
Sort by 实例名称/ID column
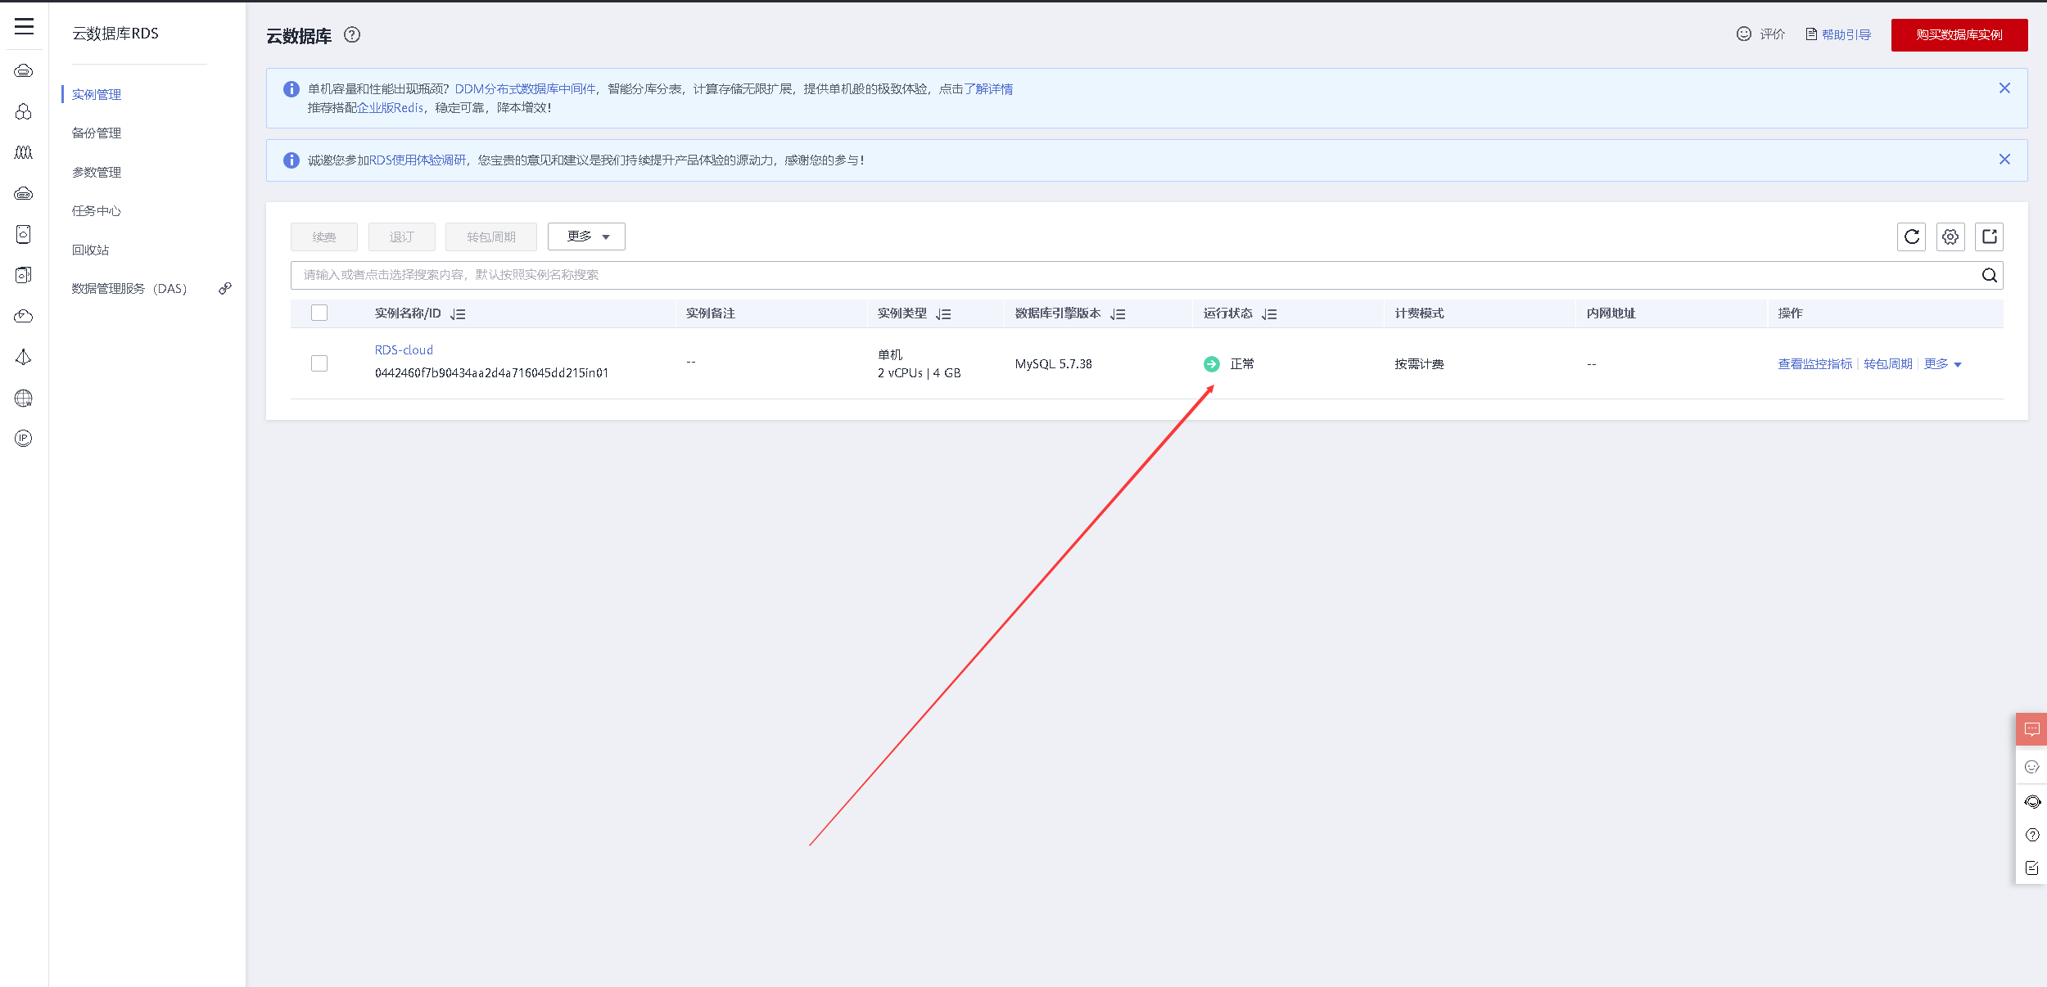[458, 314]
